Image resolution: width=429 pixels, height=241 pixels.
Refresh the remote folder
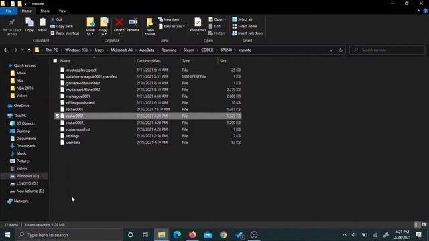tap(341, 50)
